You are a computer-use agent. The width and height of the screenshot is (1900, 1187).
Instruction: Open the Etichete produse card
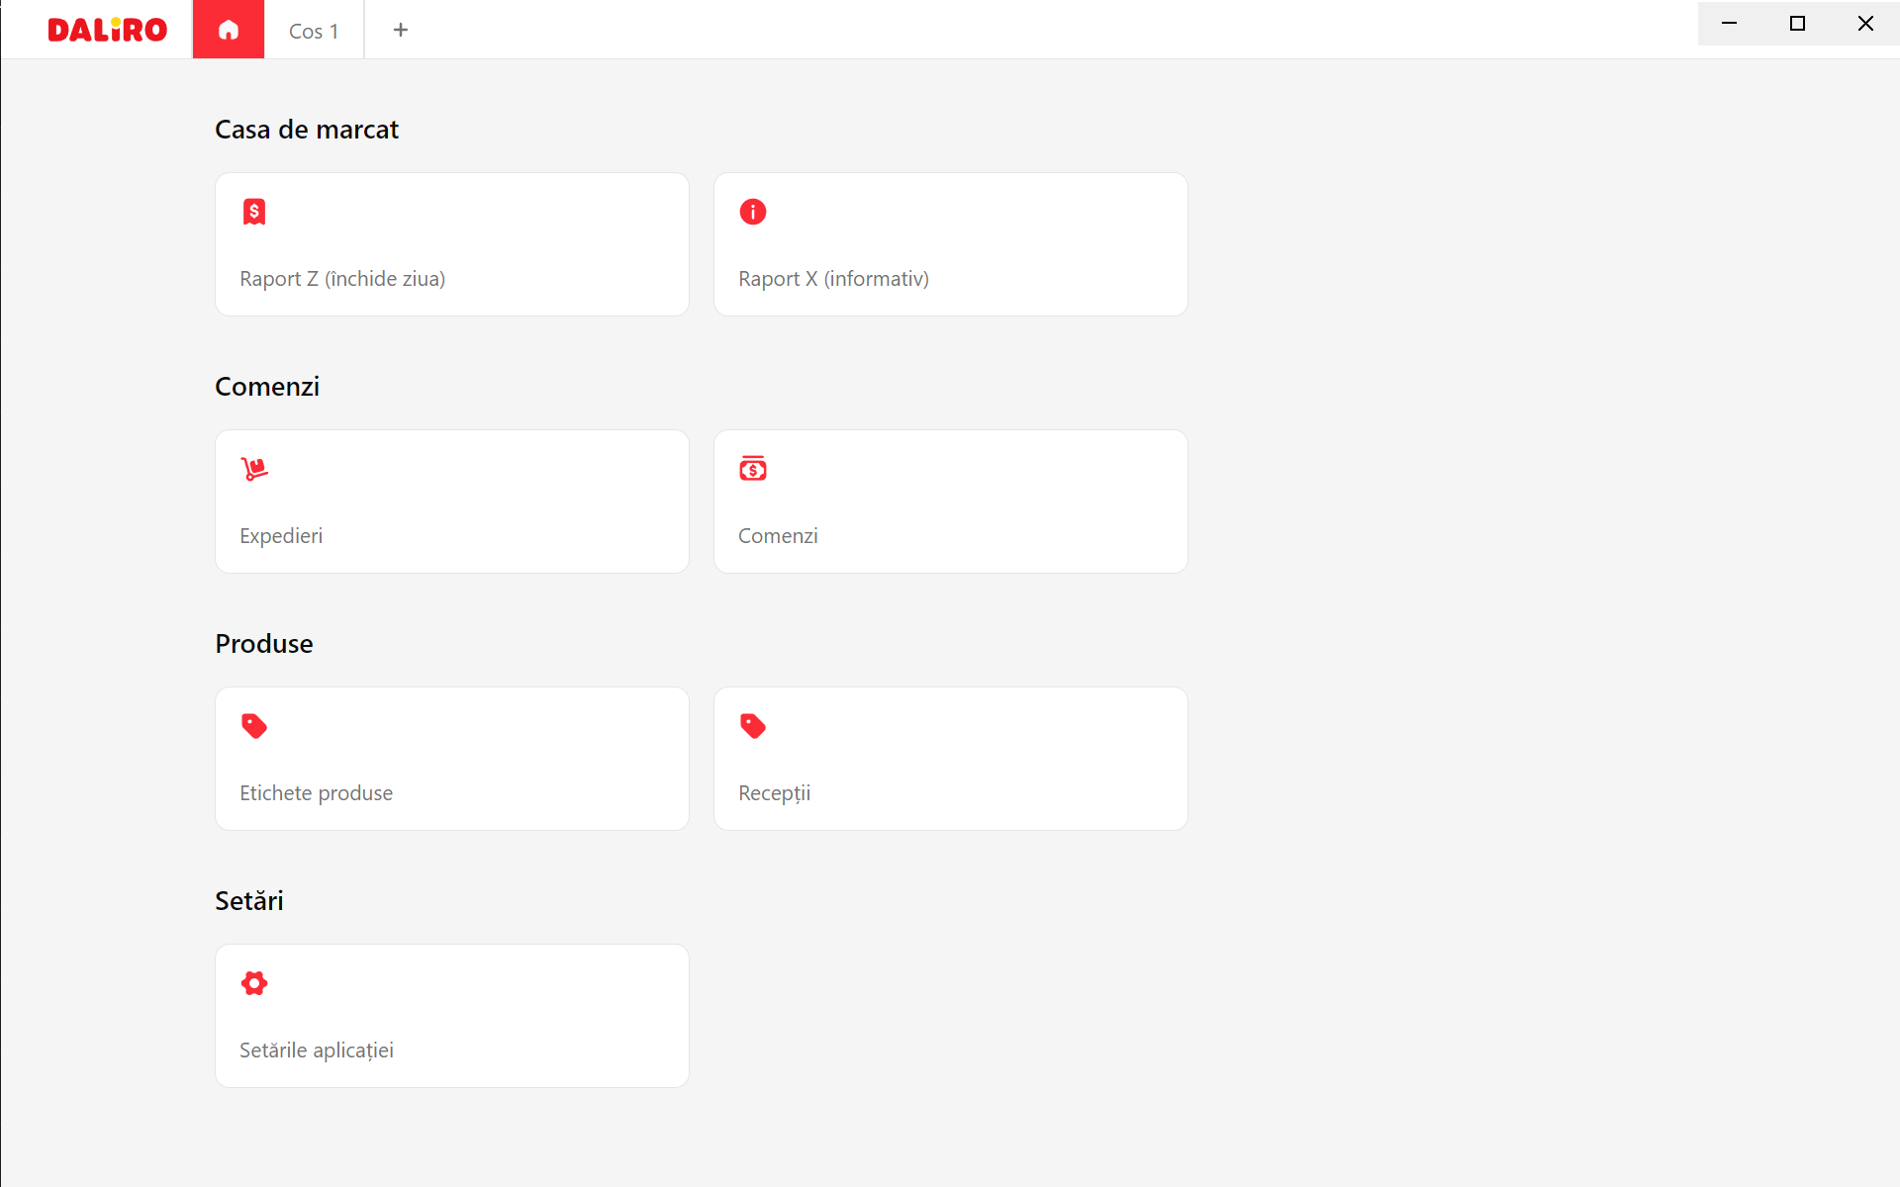coord(452,759)
